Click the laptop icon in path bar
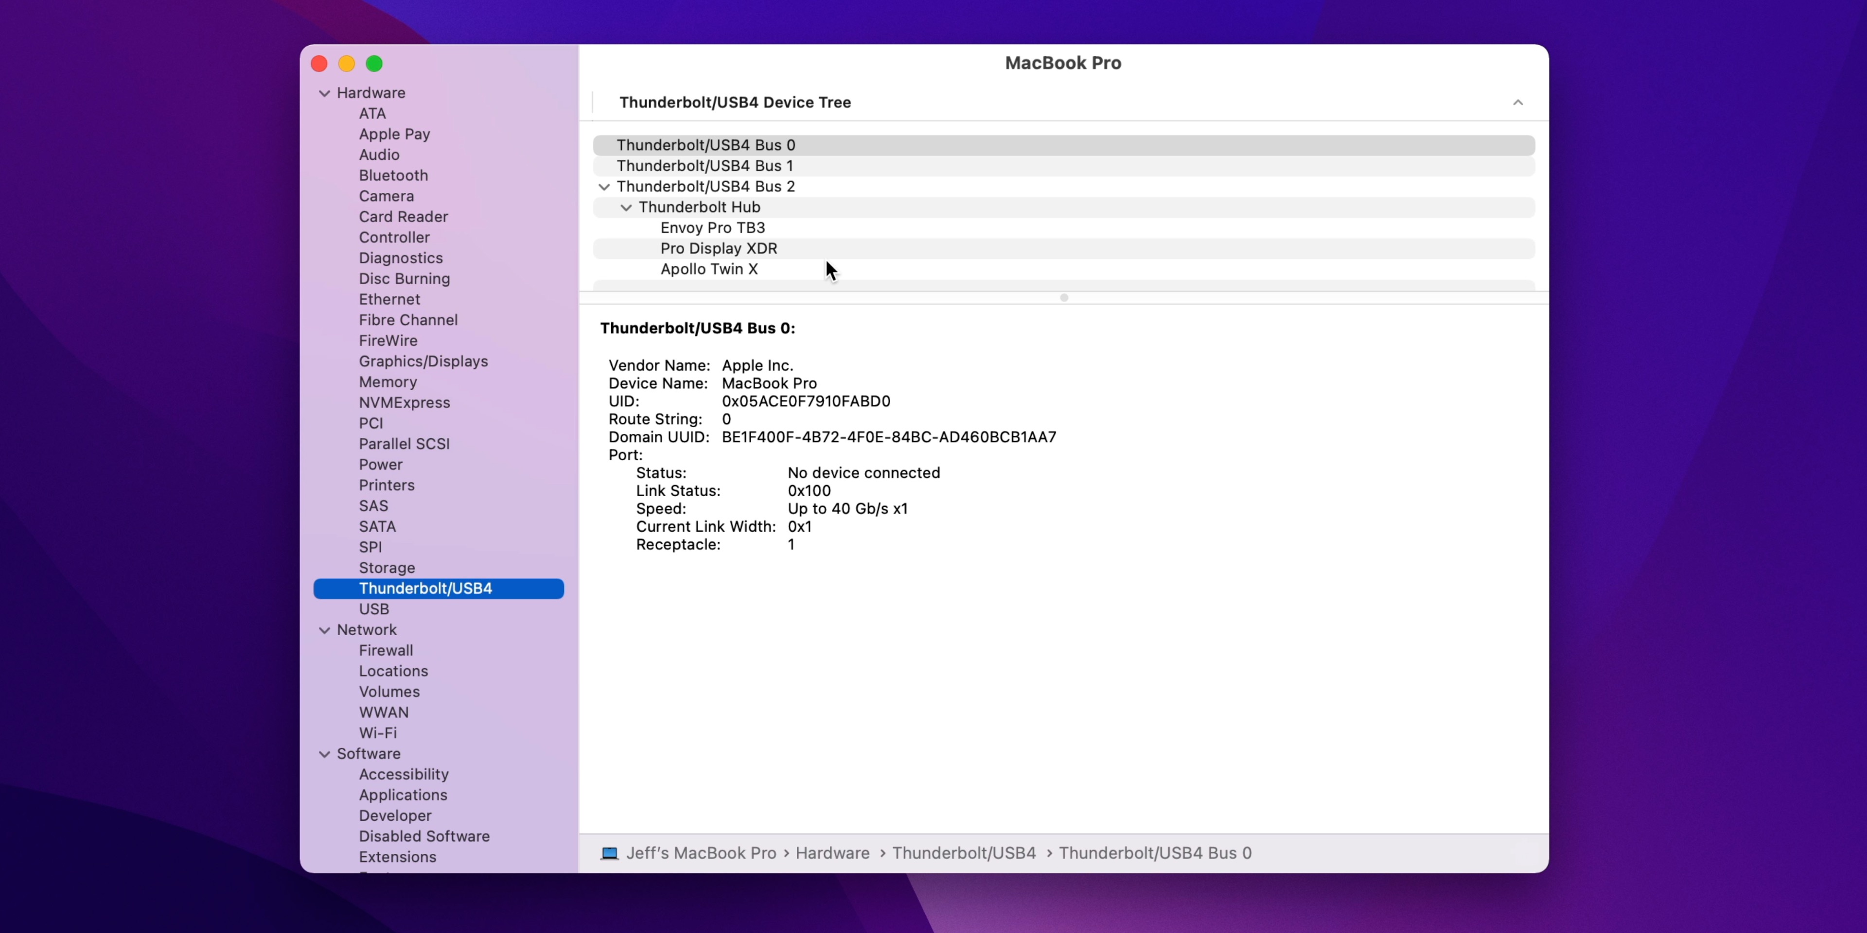Viewport: 1867px width, 933px height. [x=610, y=853]
